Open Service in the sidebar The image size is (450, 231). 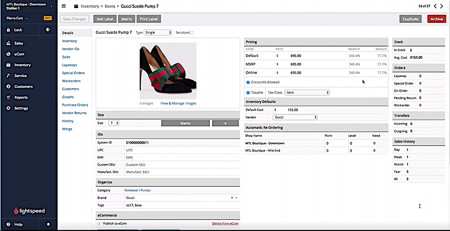pyautogui.click(x=20, y=76)
